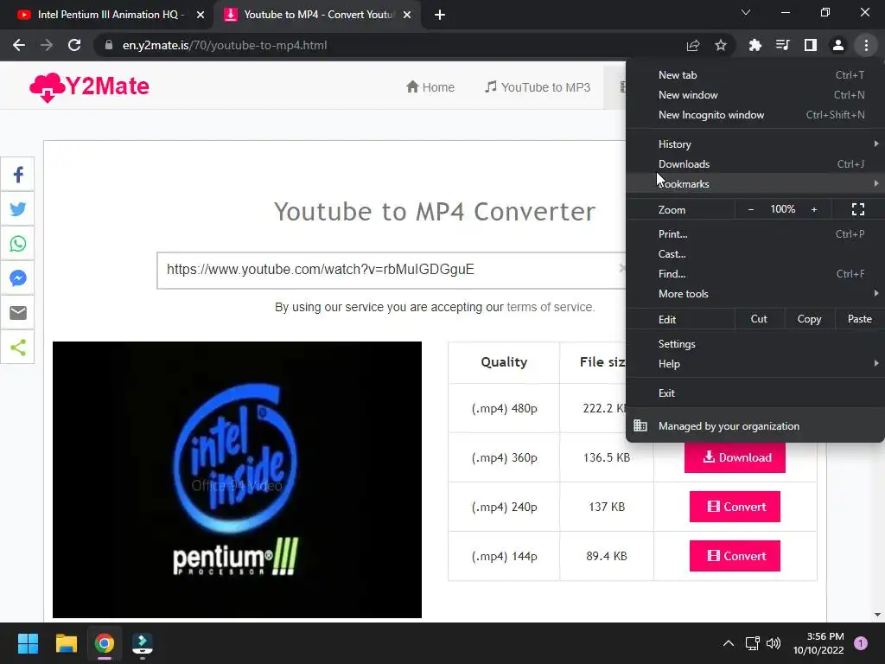Screen dimensions: 885x664
Task: Click Paste in the Edit row
Action: pos(860,319)
